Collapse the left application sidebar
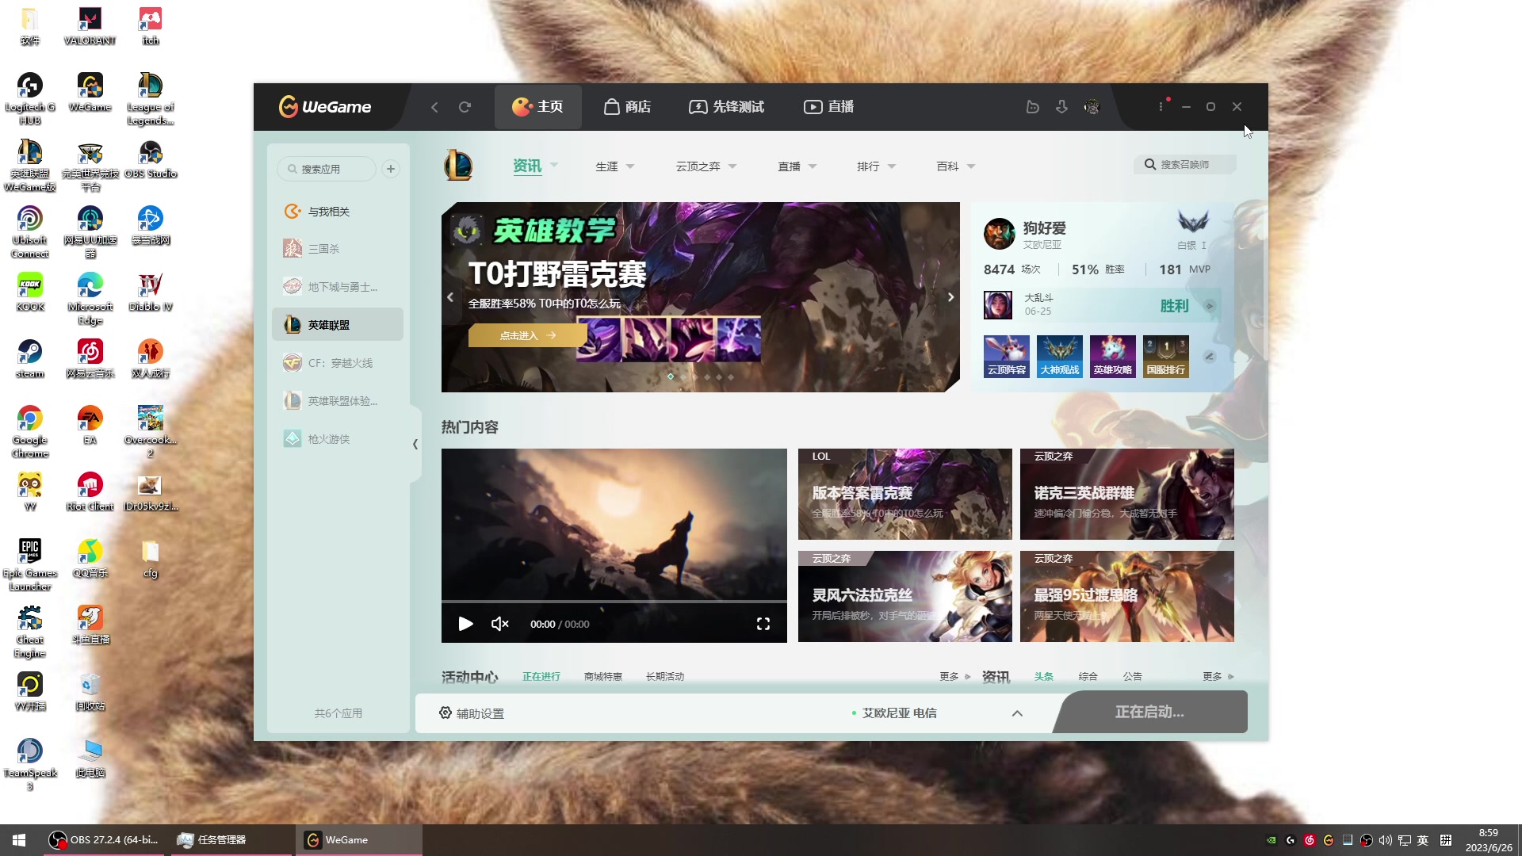 [415, 444]
